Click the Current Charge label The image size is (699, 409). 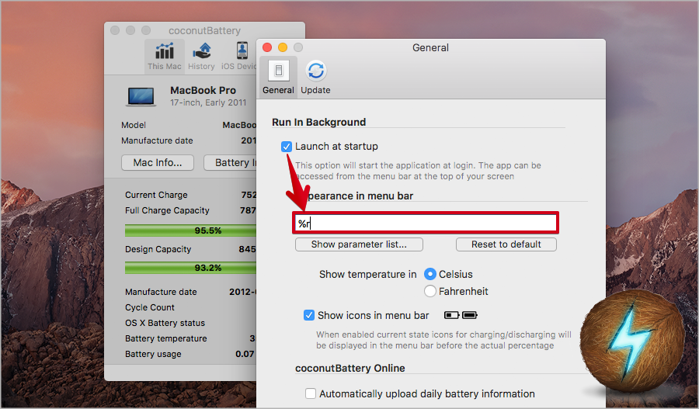pos(156,195)
